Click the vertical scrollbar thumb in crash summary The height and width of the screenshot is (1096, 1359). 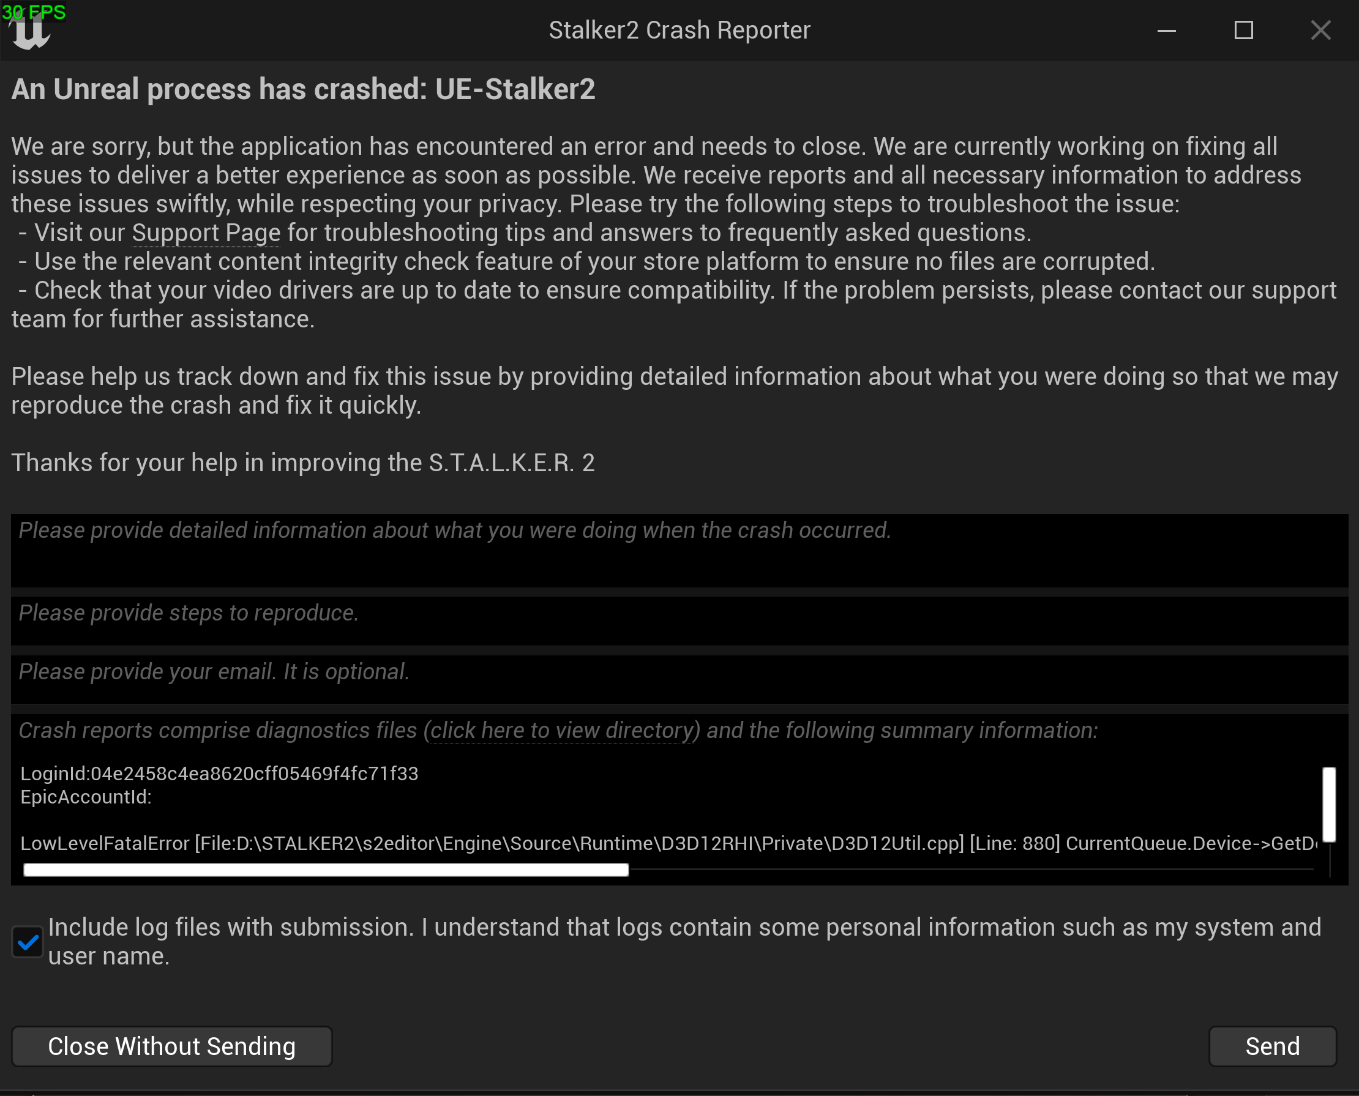1330,803
